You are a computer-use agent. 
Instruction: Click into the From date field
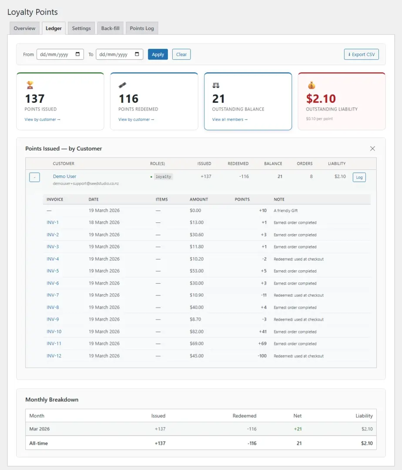coord(54,54)
